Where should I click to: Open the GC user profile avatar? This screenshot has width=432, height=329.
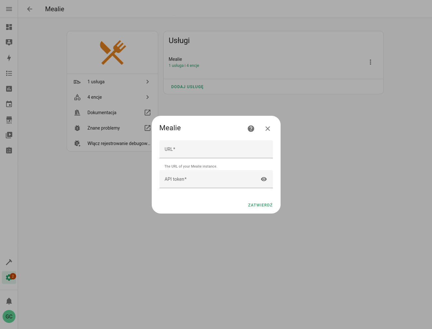(9, 316)
